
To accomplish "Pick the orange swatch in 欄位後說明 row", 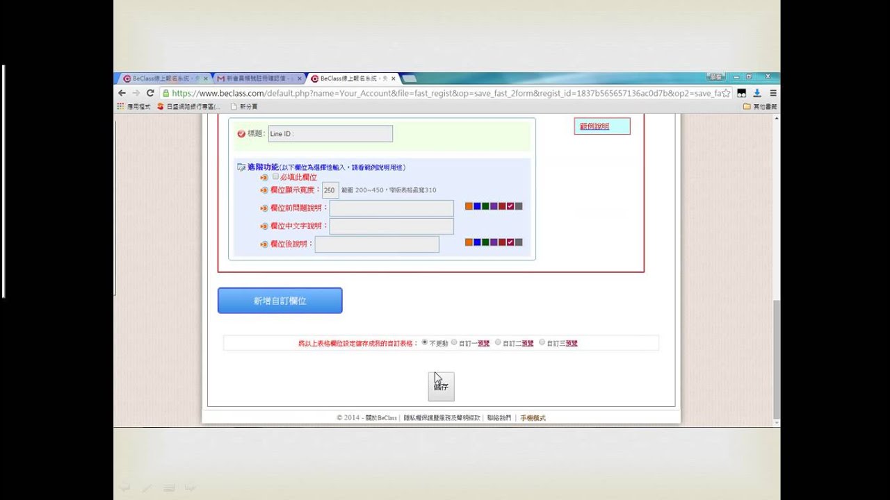I will (469, 242).
